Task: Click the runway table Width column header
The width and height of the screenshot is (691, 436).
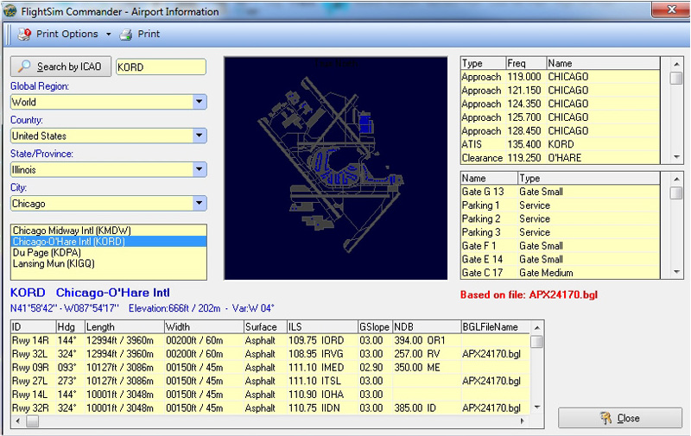Action: tap(204, 326)
